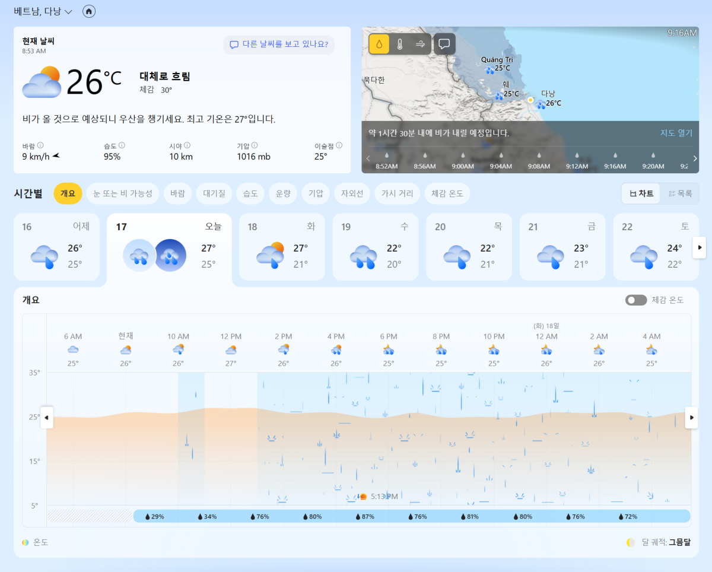This screenshot has height=572, width=712.
Task: Click the humidity info icon
Action: 122,145
